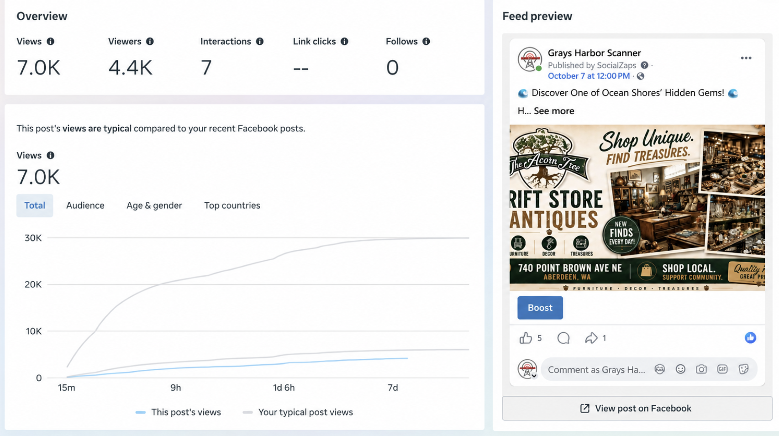Click the help icon next to Published by SocialZaps
779x436 pixels.
644,65
